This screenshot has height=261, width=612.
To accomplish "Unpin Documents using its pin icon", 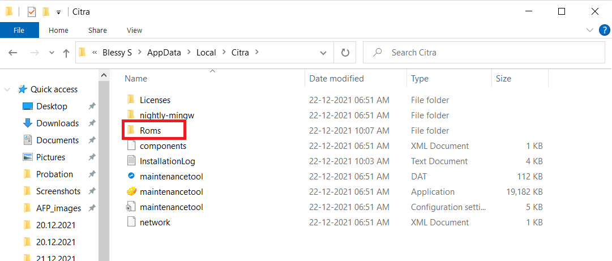I will pyautogui.click(x=92, y=140).
